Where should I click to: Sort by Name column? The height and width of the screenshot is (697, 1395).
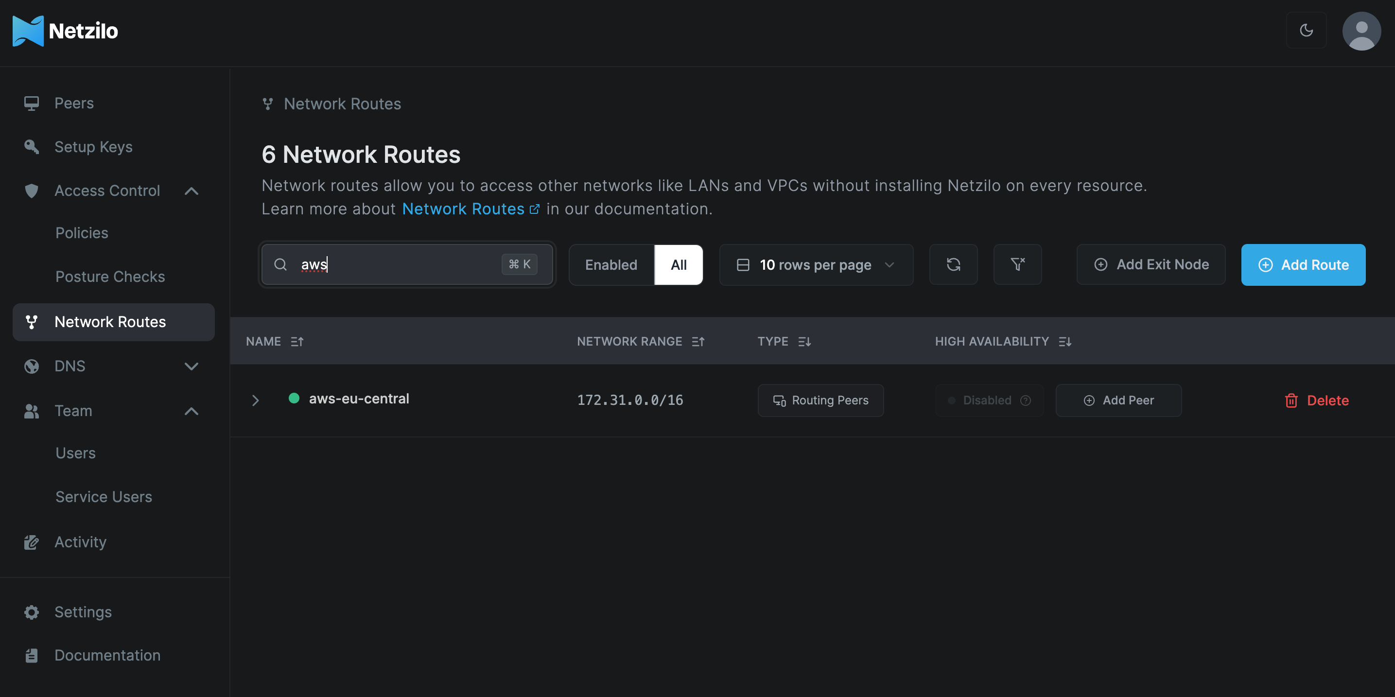(297, 341)
